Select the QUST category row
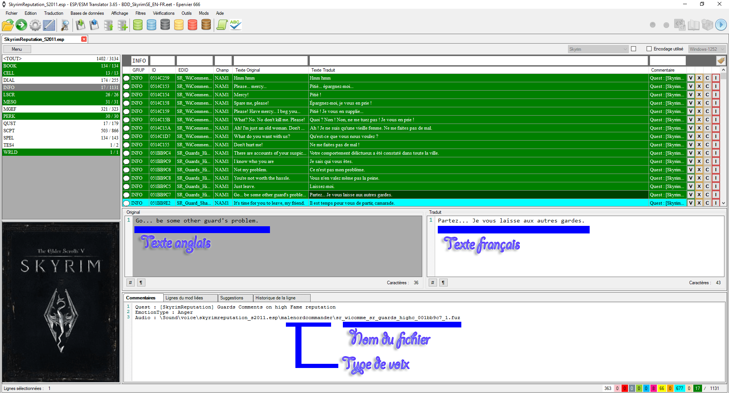 pyautogui.click(x=61, y=124)
